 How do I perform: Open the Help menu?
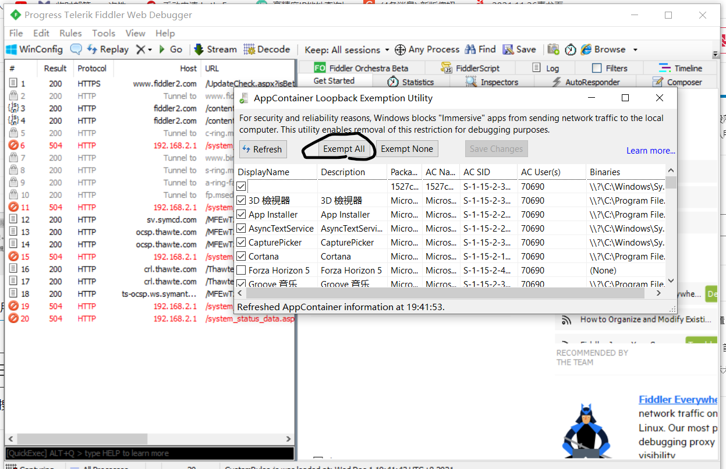(x=165, y=33)
